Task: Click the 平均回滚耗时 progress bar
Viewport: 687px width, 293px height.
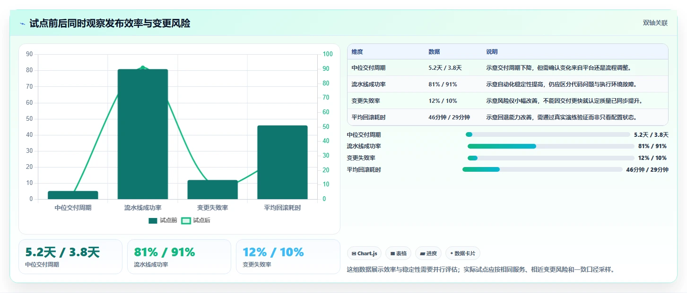Action: (x=542, y=169)
